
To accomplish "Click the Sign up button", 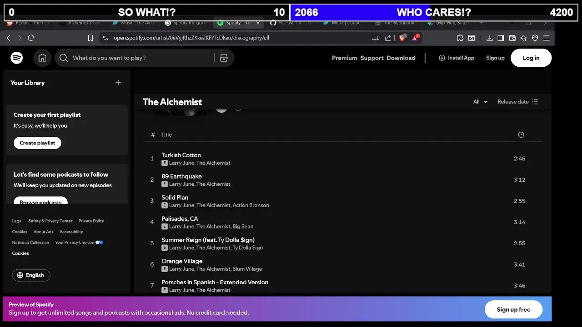I will pyautogui.click(x=495, y=58).
